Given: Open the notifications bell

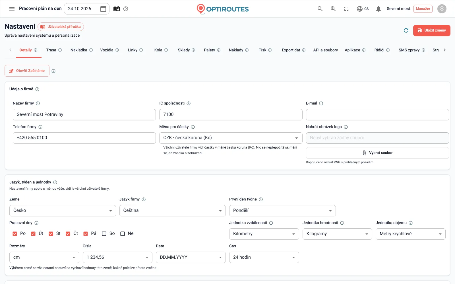Looking at the screenshot, I should click(378, 9).
